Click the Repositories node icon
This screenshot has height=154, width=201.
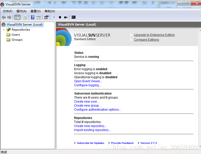coord(8,30)
